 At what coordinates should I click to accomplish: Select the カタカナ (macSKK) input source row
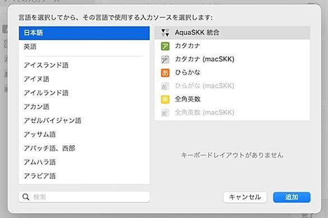tap(232, 59)
